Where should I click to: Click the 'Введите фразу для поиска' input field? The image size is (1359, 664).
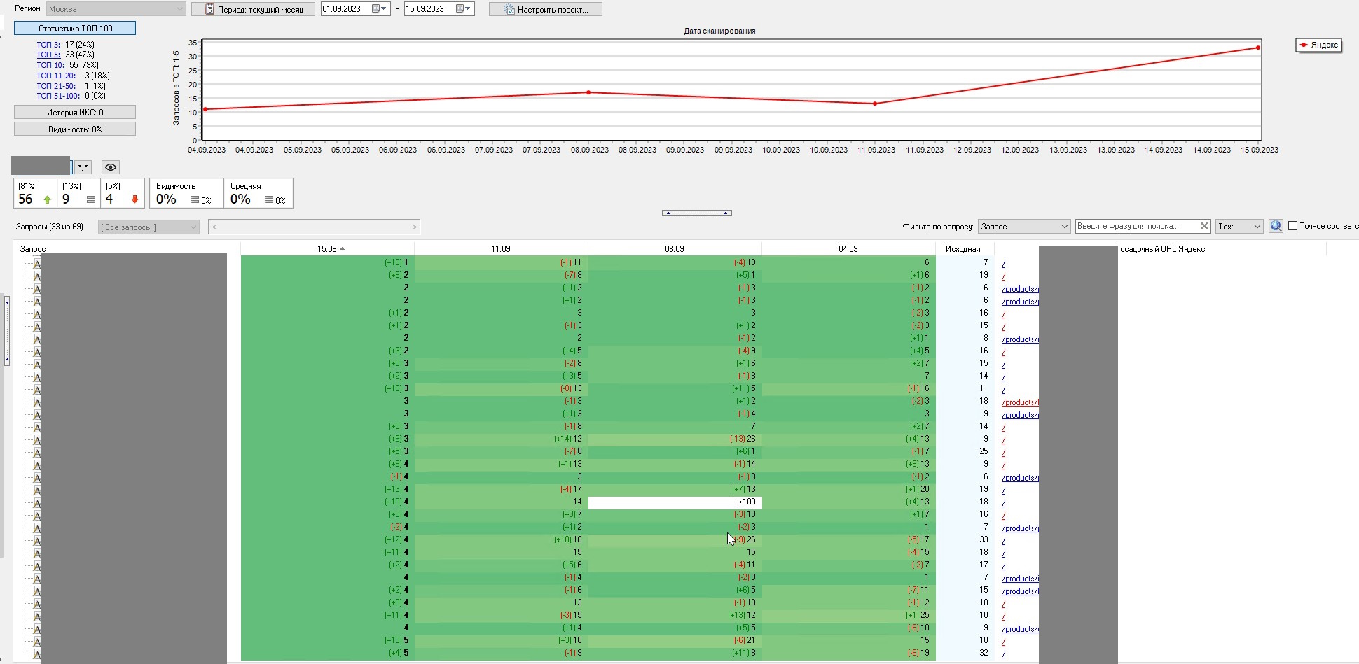(1136, 226)
